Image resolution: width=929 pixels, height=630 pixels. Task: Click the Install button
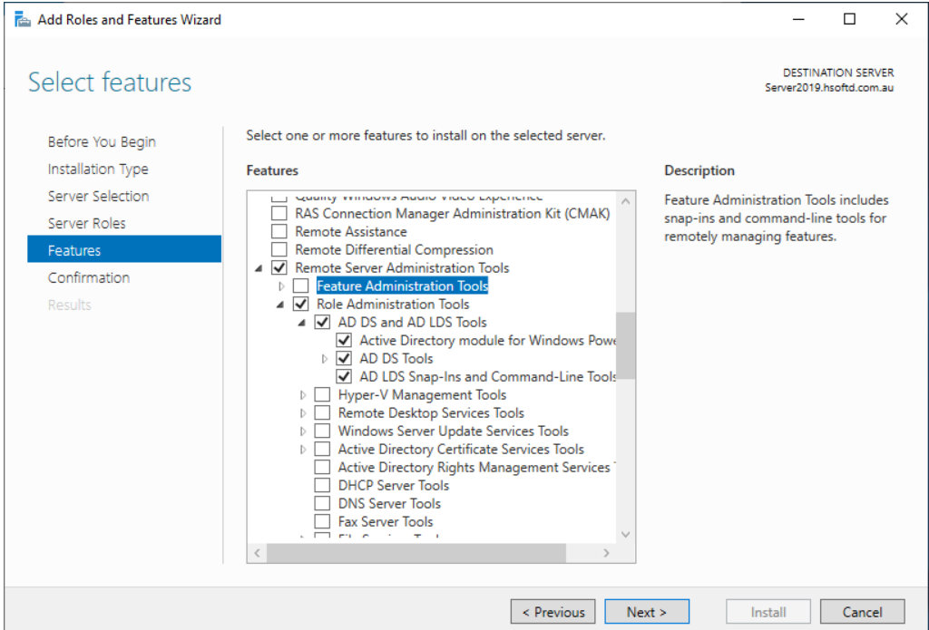click(x=768, y=612)
